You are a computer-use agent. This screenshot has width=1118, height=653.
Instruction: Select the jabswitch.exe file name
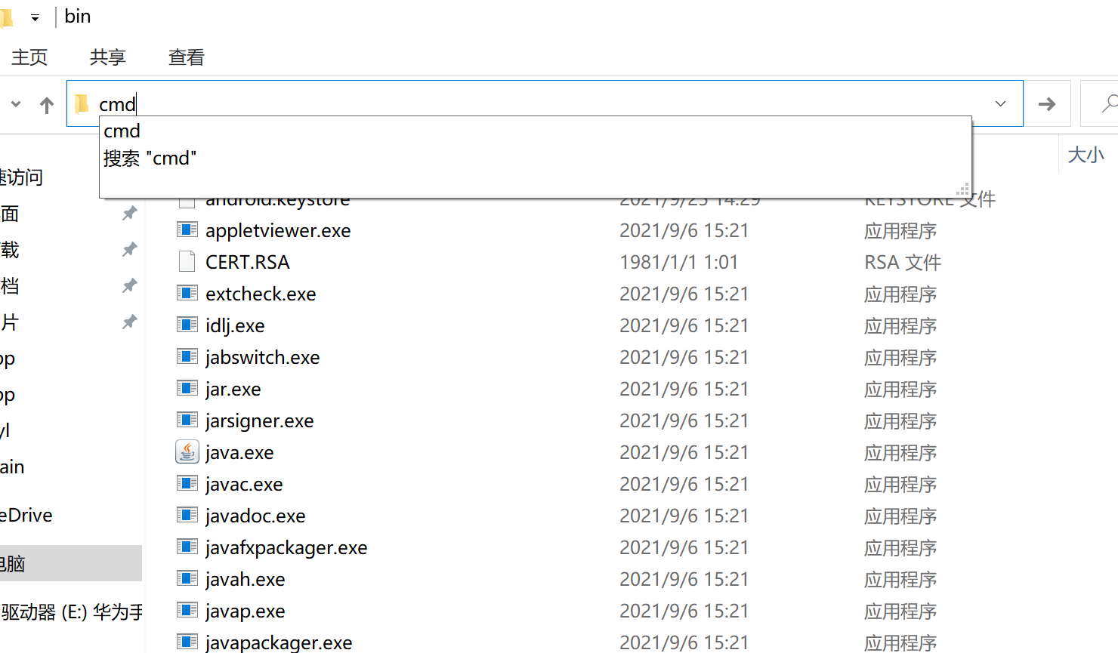[262, 358]
